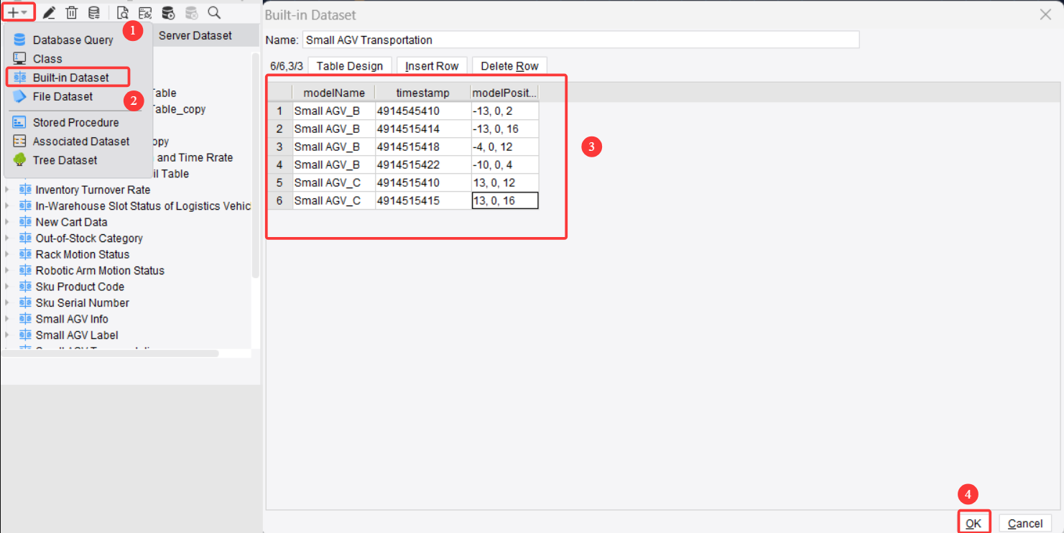Choose Associated Dataset menu entry
This screenshot has width=1064, height=533.
(x=81, y=142)
